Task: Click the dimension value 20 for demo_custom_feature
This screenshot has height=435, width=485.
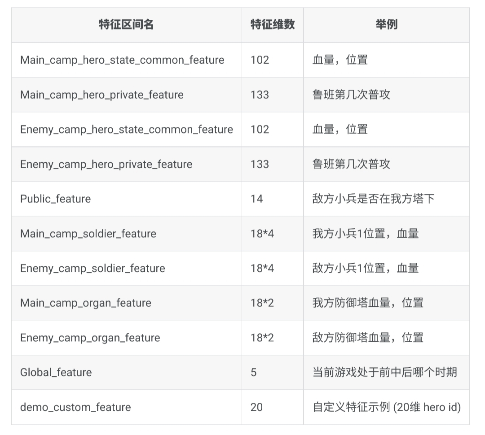Action: [x=256, y=407]
